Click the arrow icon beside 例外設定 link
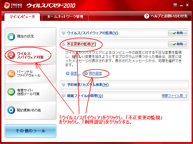The width and height of the screenshot is (193, 144). click(x=86, y=74)
